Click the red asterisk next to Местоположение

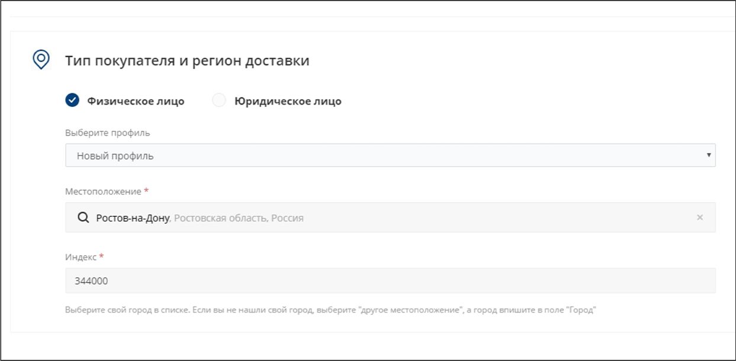pyautogui.click(x=146, y=191)
